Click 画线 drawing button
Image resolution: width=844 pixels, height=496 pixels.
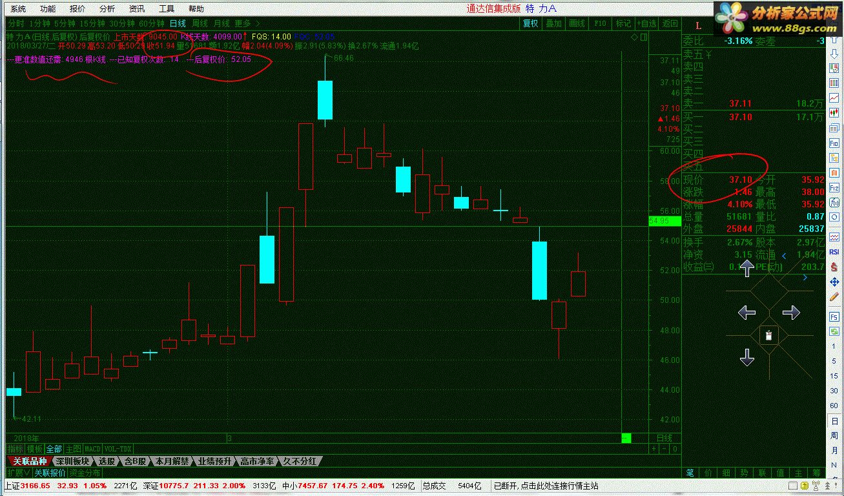point(577,23)
